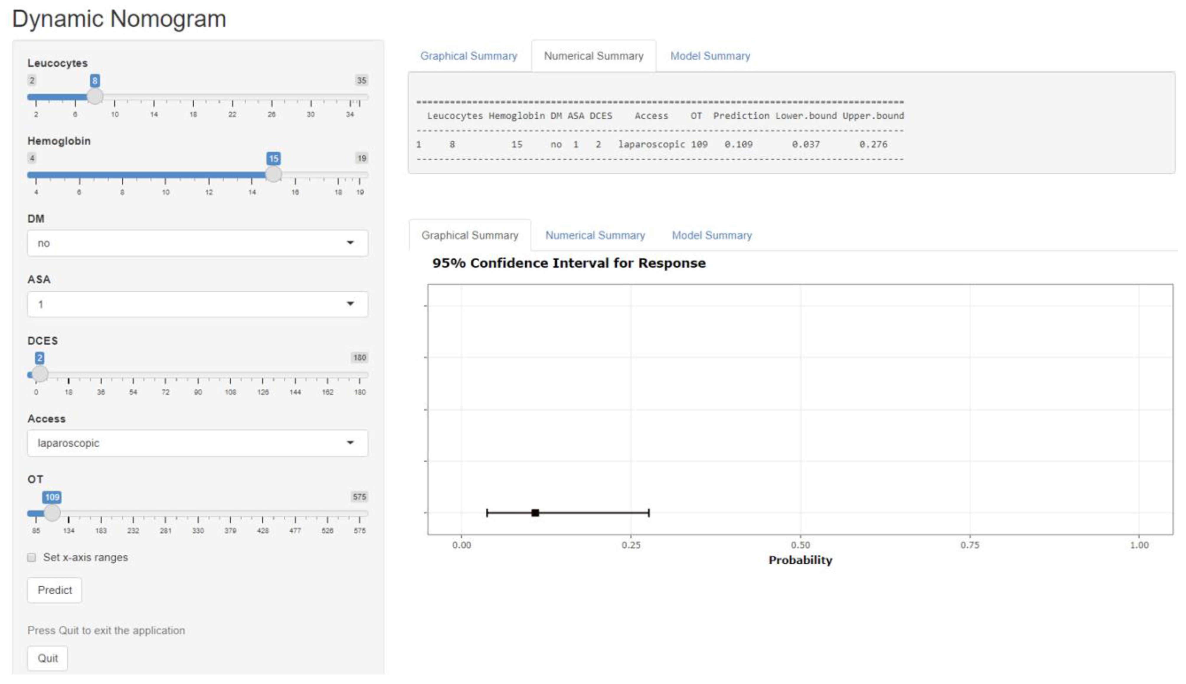The height and width of the screenshot is (684, 1186).
Task: Open the ASA dropdown
Action: pyautogui.click(x=197, y=304)
